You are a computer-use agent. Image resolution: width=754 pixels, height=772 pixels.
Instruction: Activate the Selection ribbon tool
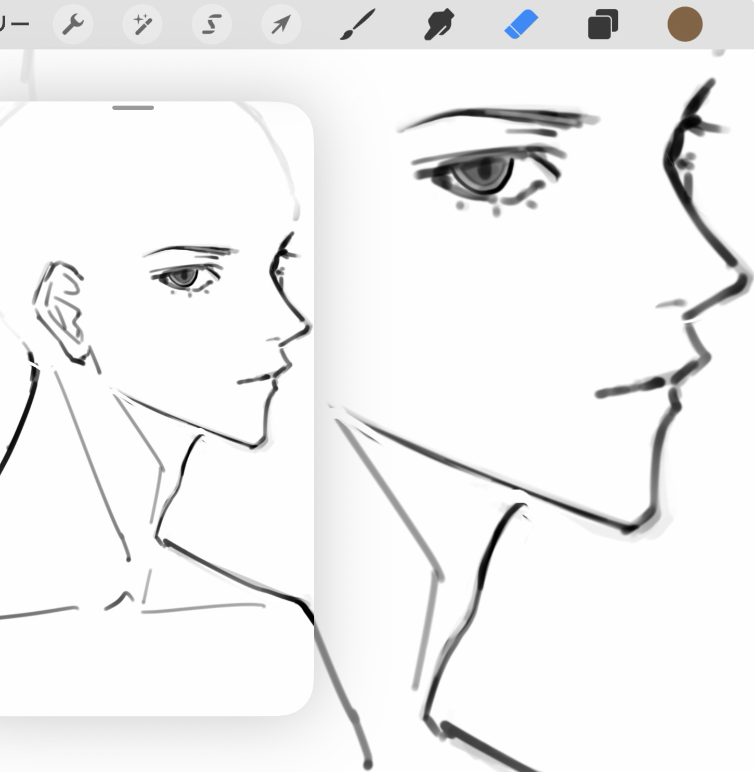point(212,24)
